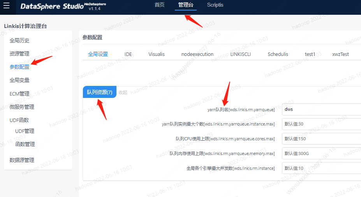Viewport: 361px width, 197px height.
Task: Open the hamburger menu icon
Action: click(x=6, y=6)
